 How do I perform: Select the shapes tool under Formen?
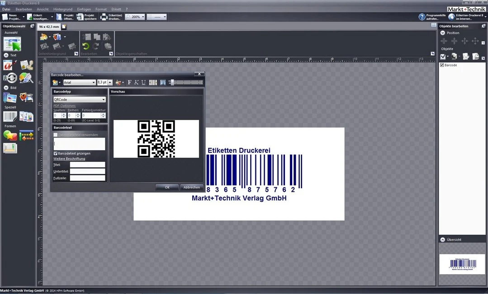[10, 135]
